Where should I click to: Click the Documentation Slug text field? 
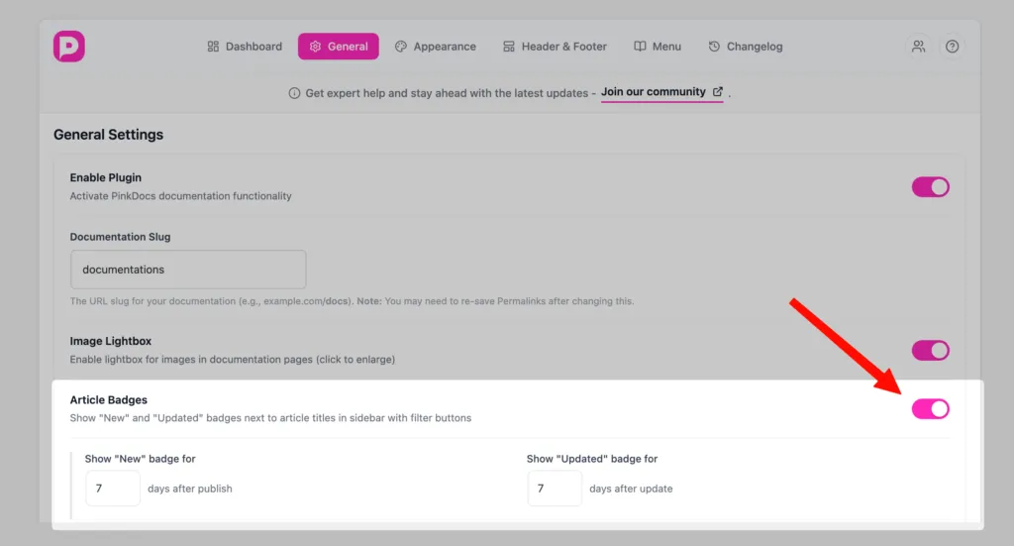pos(188,270)
